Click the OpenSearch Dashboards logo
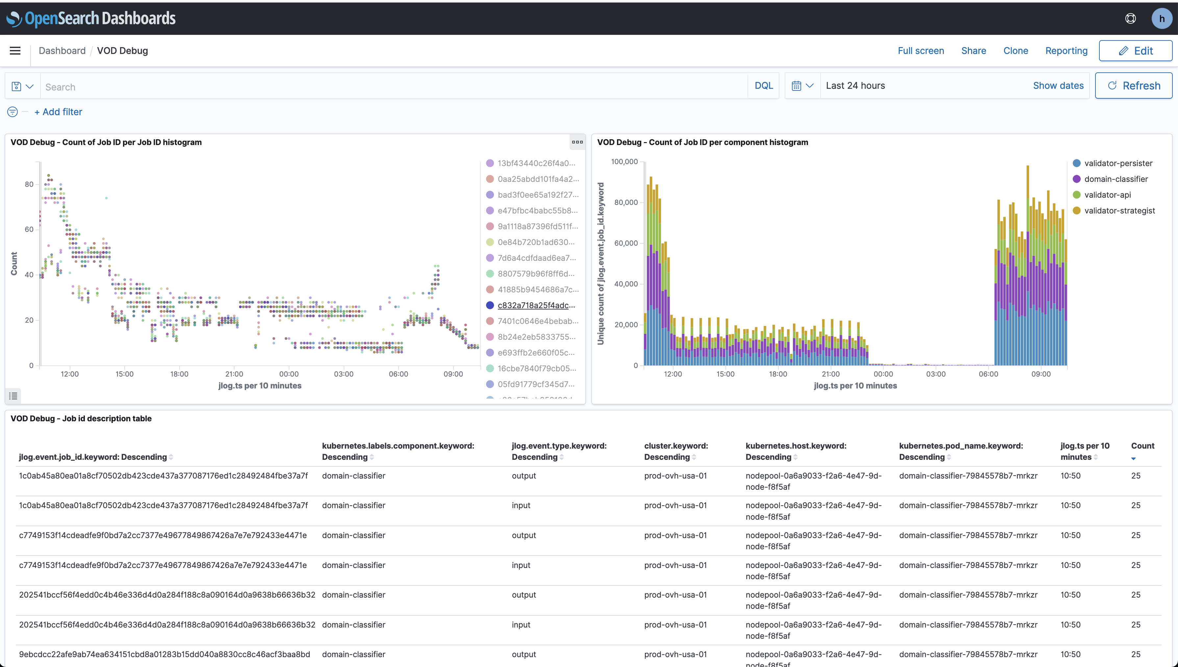This screenshot has width=1178, height=667. [91, 18]
